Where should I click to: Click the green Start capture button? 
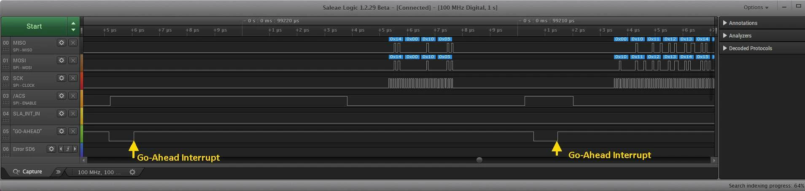(x=34, y=26)
